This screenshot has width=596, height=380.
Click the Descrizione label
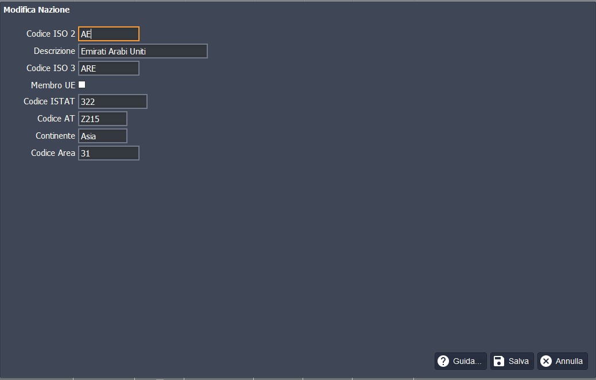tap(54, 52)
